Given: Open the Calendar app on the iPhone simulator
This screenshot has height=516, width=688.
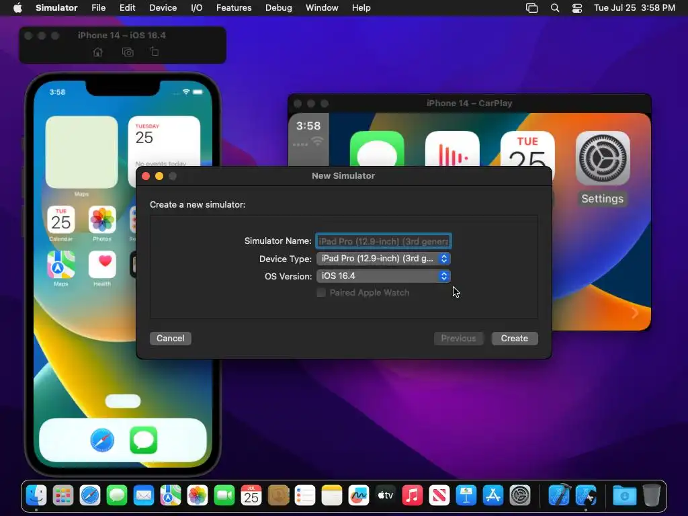Looking at the screenshot, I should (x=61, y=220).
